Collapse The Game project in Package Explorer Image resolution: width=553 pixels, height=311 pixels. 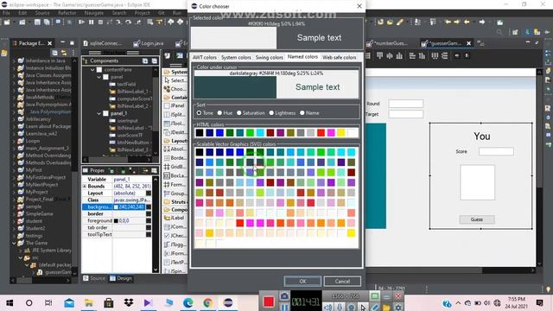[x=14, y=243]
